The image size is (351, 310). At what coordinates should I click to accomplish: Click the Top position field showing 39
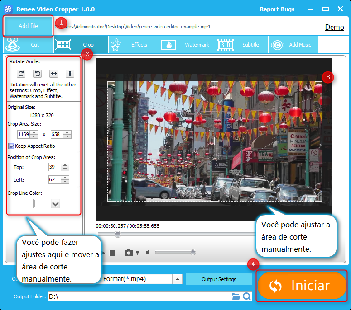pos(55,167)
